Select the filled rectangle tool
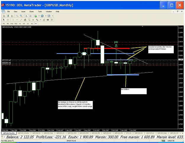The height and width of the screenshot is (143, 185). [x=48, y=20]
